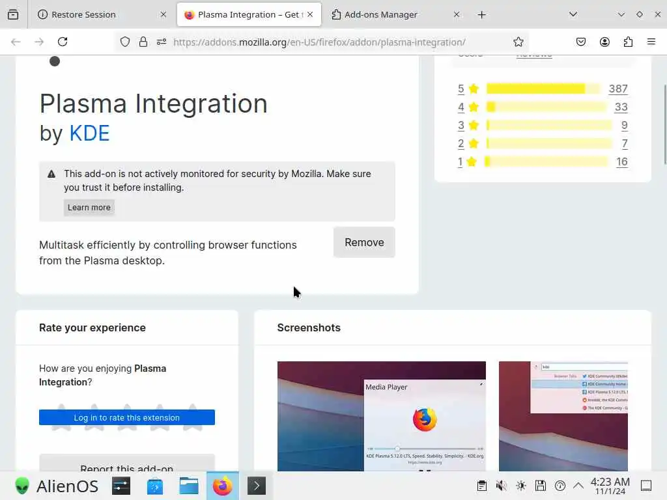Image resolution: width=667 pixels, height=500 pixels.
Task: Toggle muted volume tray icon
Action: click(502, 486)
